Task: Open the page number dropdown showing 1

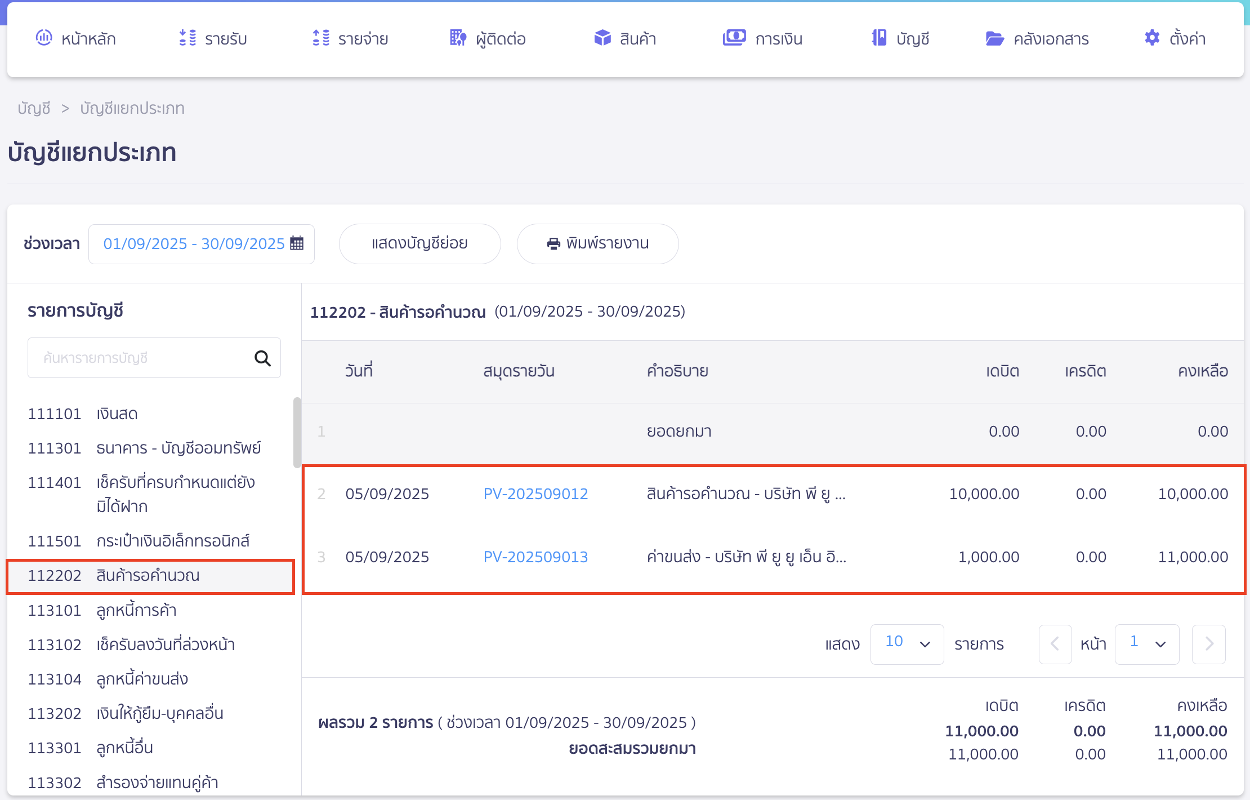Action: [x=1147, y=644]
